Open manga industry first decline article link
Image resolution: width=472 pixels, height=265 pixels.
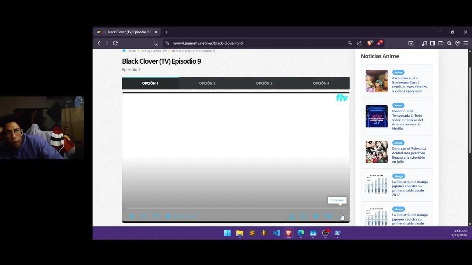point(410,188)
